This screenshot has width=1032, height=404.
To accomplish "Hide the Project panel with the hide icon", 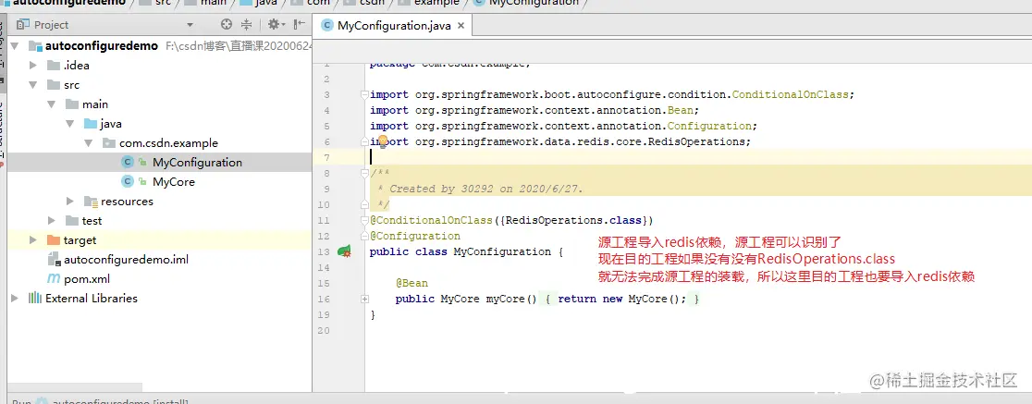I will (299, 24).
